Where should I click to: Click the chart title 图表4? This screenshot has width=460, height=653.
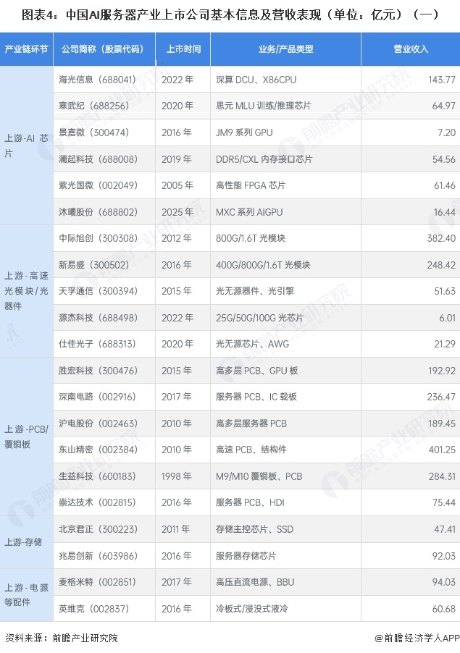[230, 15]
